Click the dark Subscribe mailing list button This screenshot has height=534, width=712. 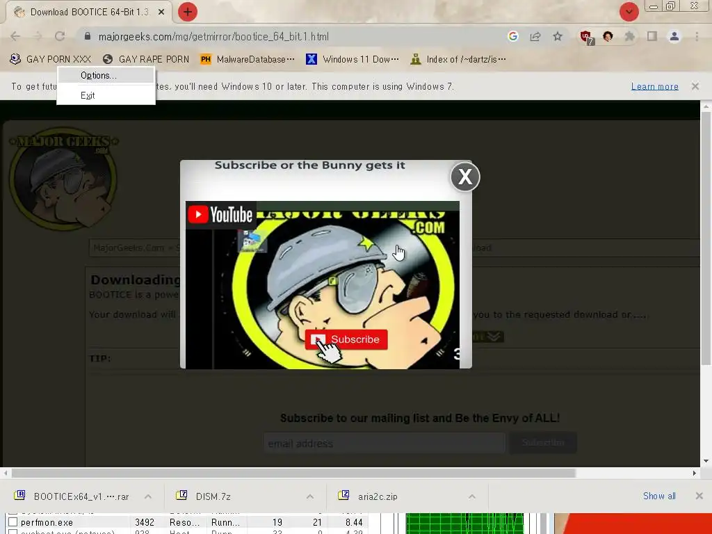pos(543,443)
